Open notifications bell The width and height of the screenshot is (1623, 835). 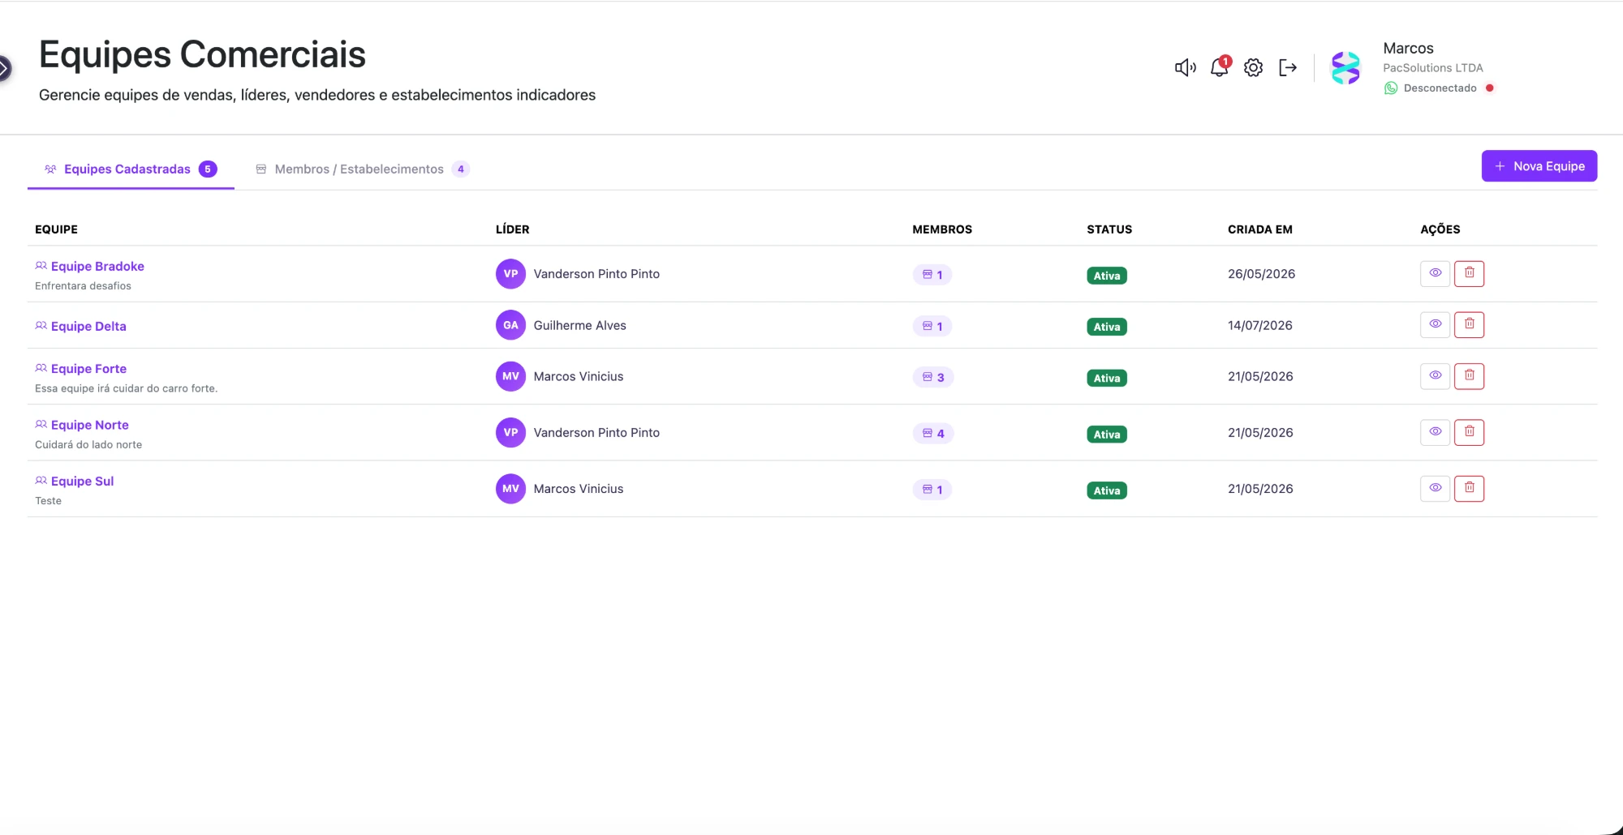coord(1220,67)
